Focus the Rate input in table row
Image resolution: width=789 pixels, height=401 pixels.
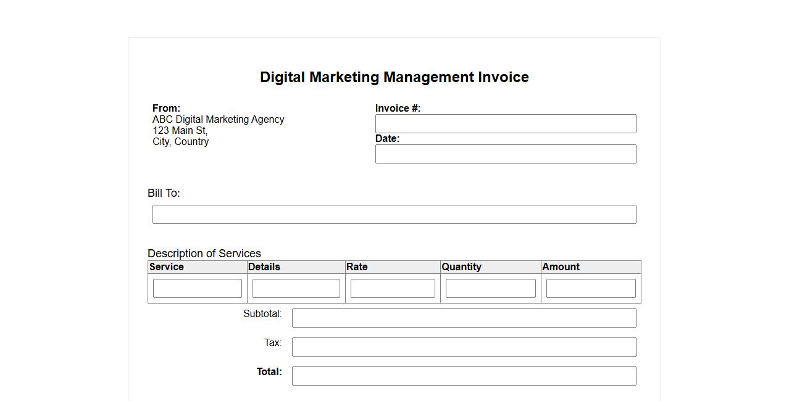tap(393, 288)
